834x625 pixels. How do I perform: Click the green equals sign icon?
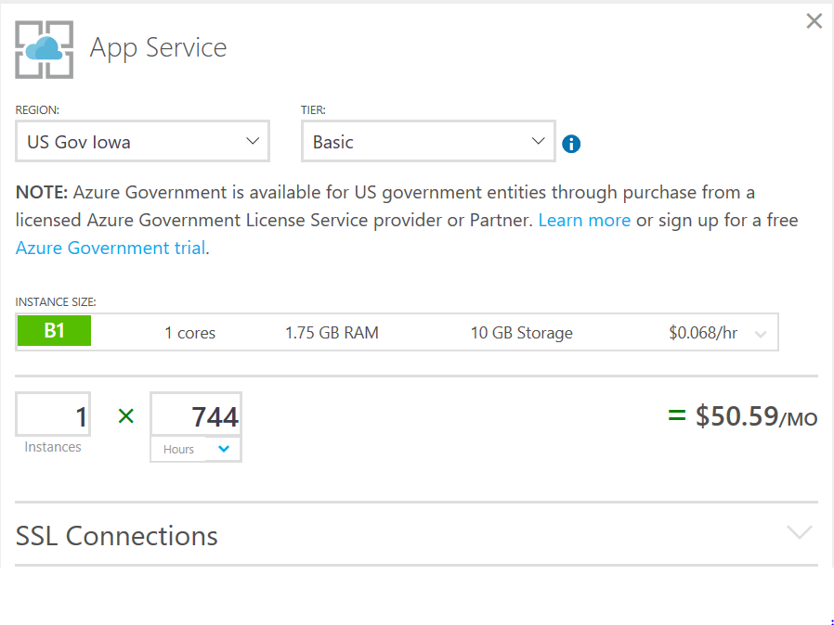pyautogui.click(x=677, y=416)
